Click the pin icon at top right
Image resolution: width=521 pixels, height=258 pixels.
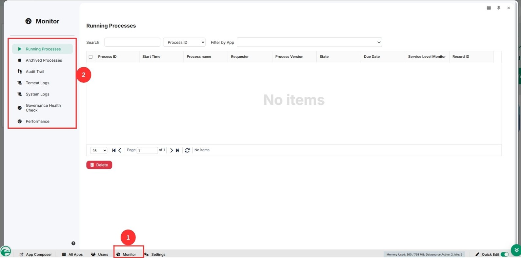click(x=499, y=8)
